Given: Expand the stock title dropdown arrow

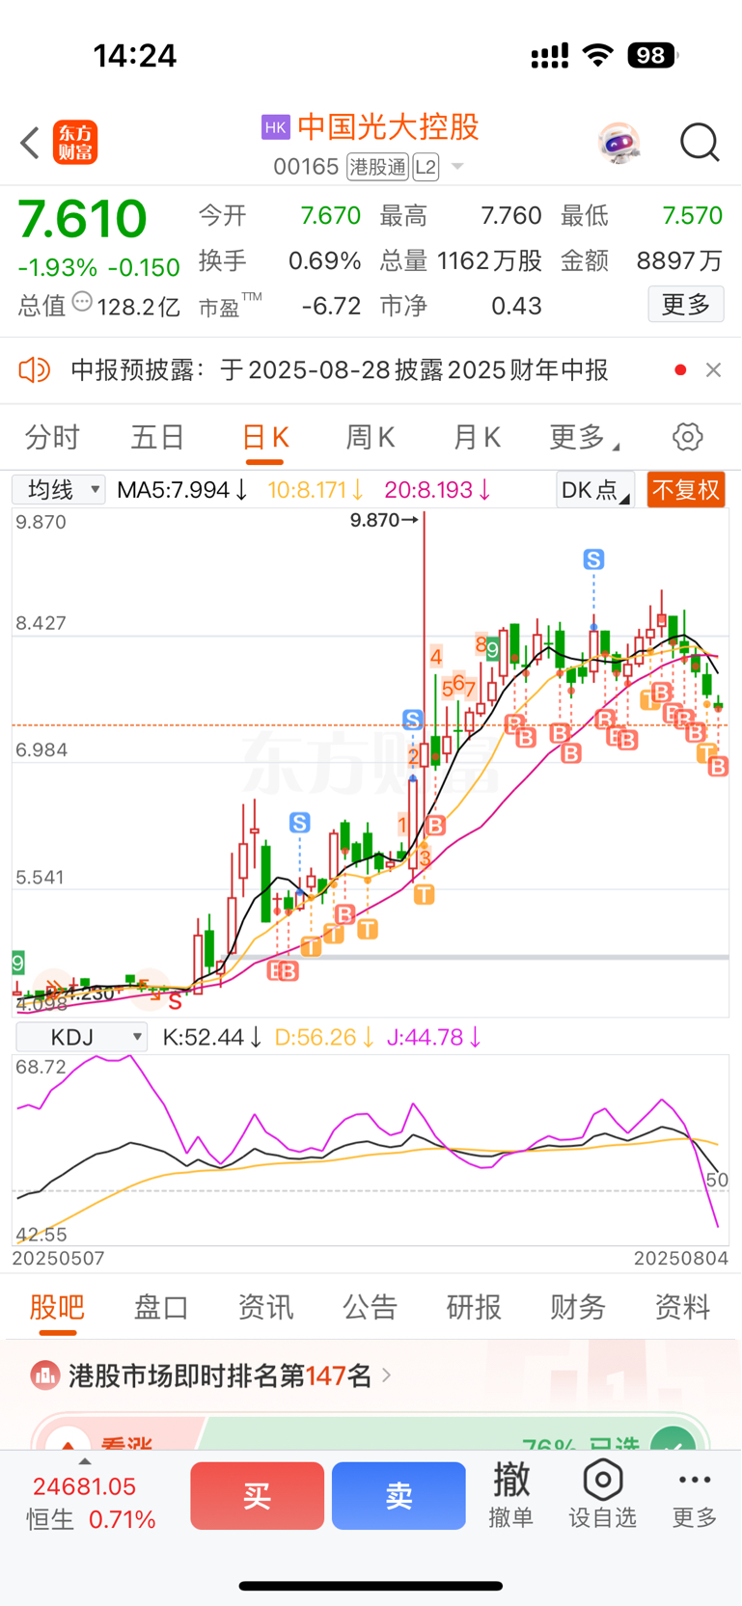Looking at the screenshot, I should [457, 167].
